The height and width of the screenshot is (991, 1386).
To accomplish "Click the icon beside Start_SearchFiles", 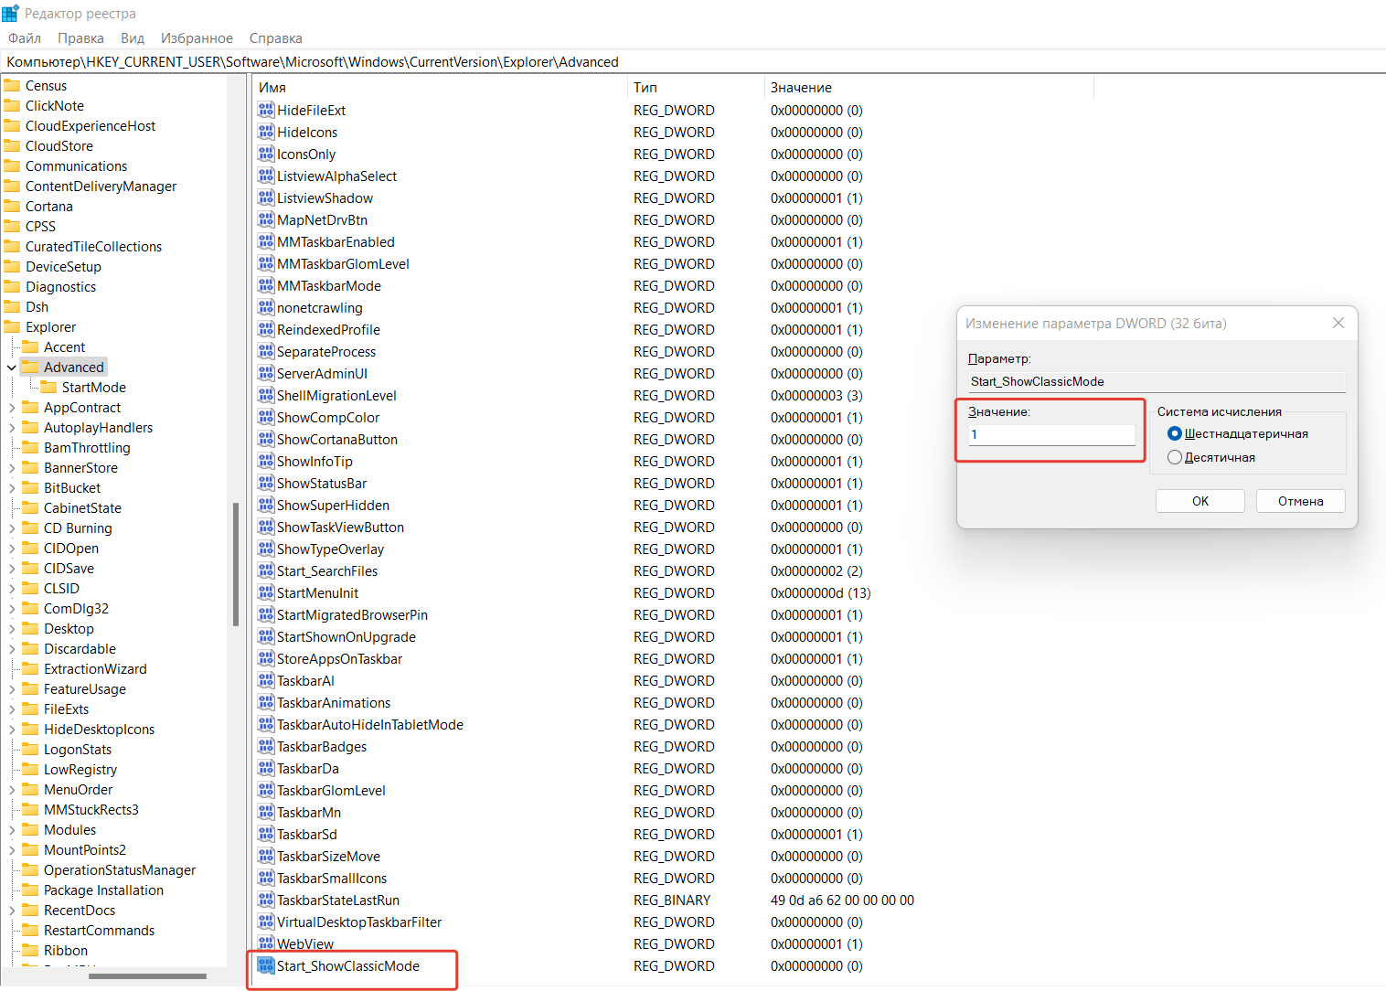I will pos(266,570).
